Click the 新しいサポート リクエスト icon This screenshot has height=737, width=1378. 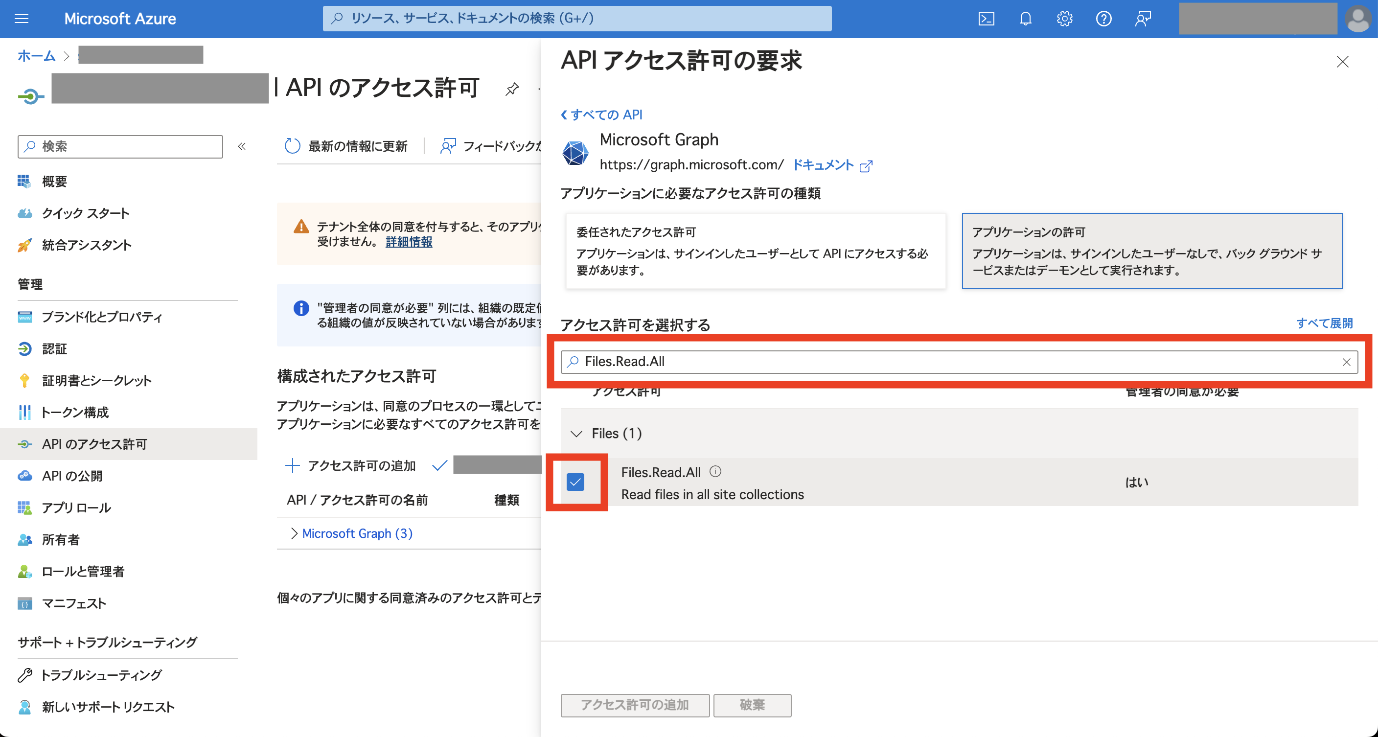click(24, 707)
